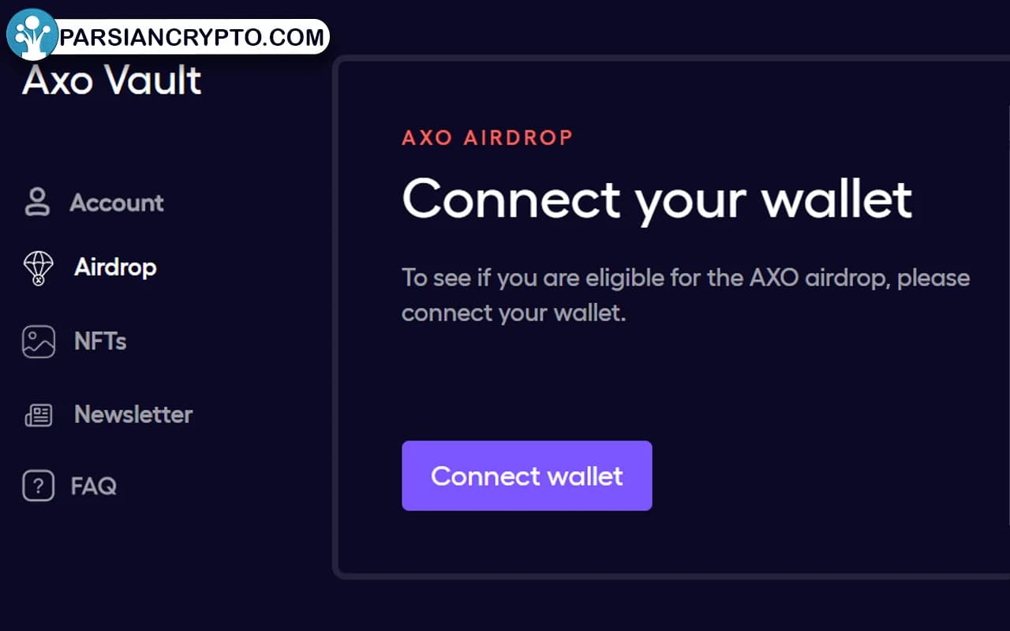The image size is (1010, 631).
Task: Click the Connect your wallet heading
Action: pyautogui.click(x=656, y=199)
